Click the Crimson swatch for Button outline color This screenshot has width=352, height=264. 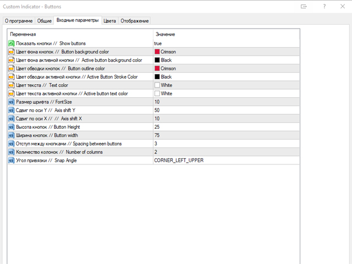[x=157, y=68]
